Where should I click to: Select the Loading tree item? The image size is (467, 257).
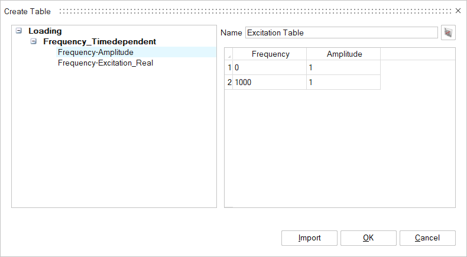tap(45, 31)
